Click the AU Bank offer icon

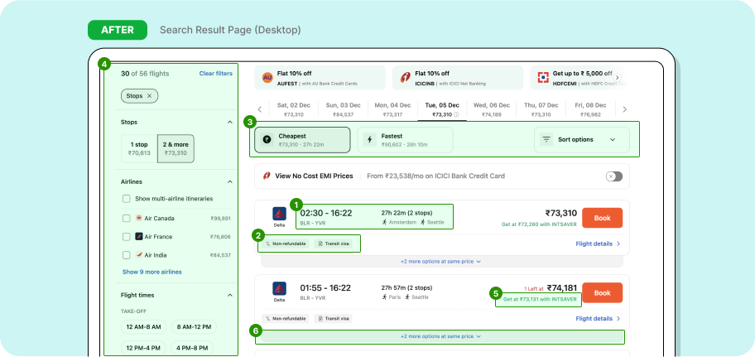pos(267,78)
